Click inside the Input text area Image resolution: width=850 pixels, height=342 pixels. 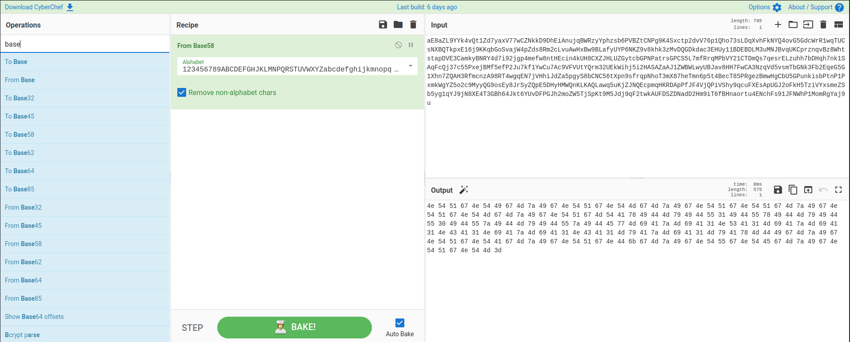[x=637, y=107]
